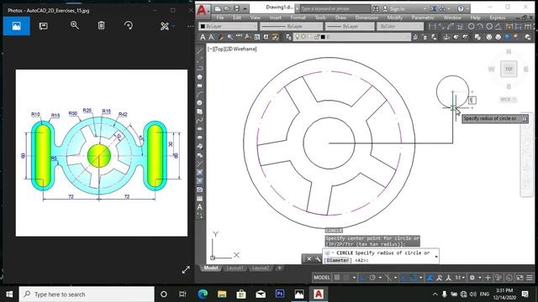
Task: Open the AutoCAD application menu button
Action: pos(203,10)
